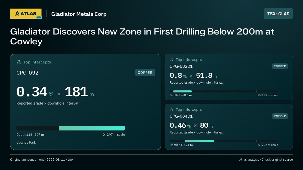
Task: Click 'Reported grade × downhole interval' under 0.8%
Action: tap(196, 83)
